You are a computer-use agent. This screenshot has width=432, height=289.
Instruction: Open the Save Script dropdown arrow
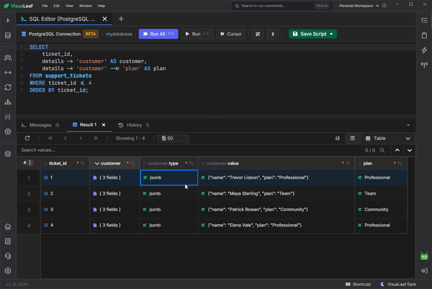(x=331, y=34)
